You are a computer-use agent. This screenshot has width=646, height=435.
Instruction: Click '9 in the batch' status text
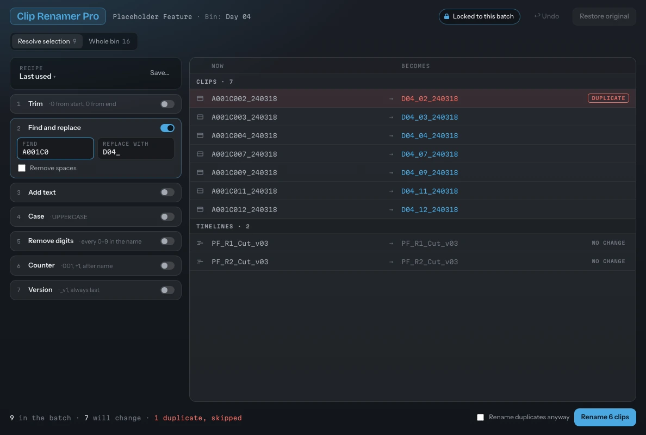point(40,418)
